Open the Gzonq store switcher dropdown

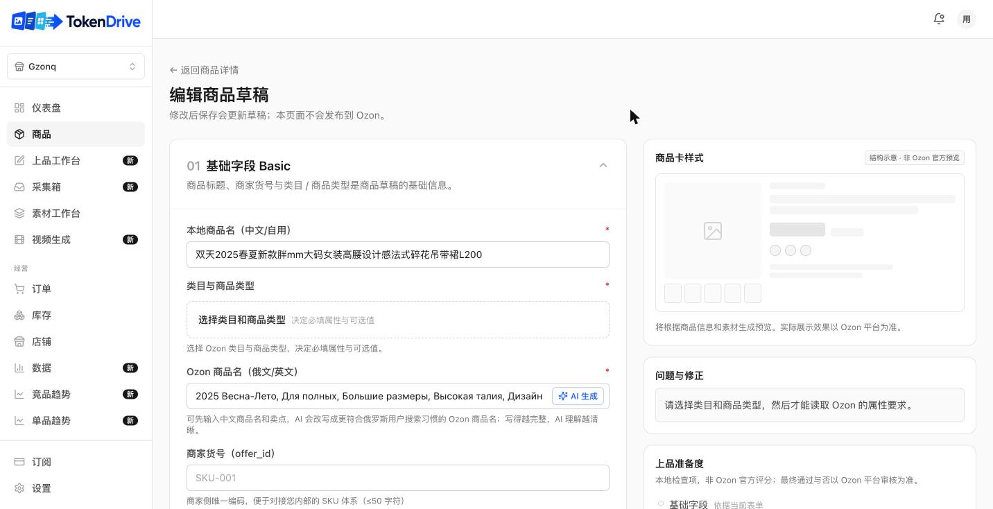[x=76, y=67]
